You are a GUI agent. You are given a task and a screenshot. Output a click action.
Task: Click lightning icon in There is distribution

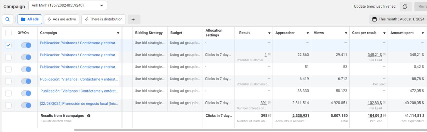87,19
